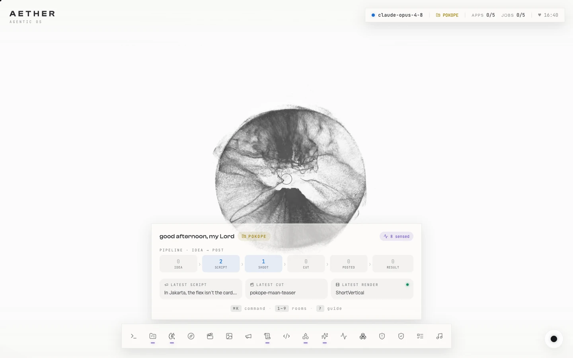Click the ⌘K command hint

(248, 308)
